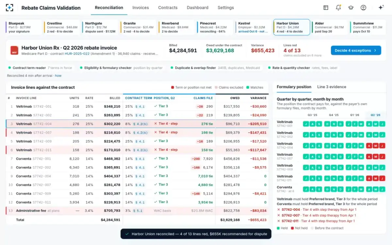Click the '4 of 13' lines red value
The height and width of the screenshot is (245, 392).
(292, 51)
